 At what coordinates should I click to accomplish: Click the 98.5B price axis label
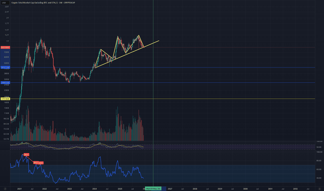(6, 119)
